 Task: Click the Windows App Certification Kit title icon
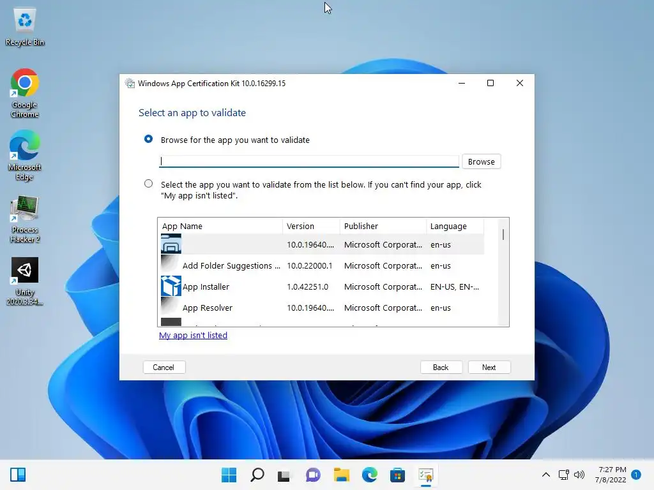tap(130, 84)
